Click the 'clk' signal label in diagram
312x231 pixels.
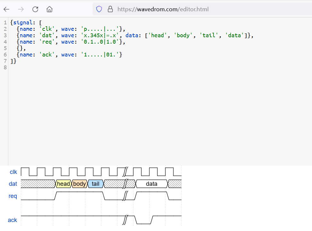(13, 172)
